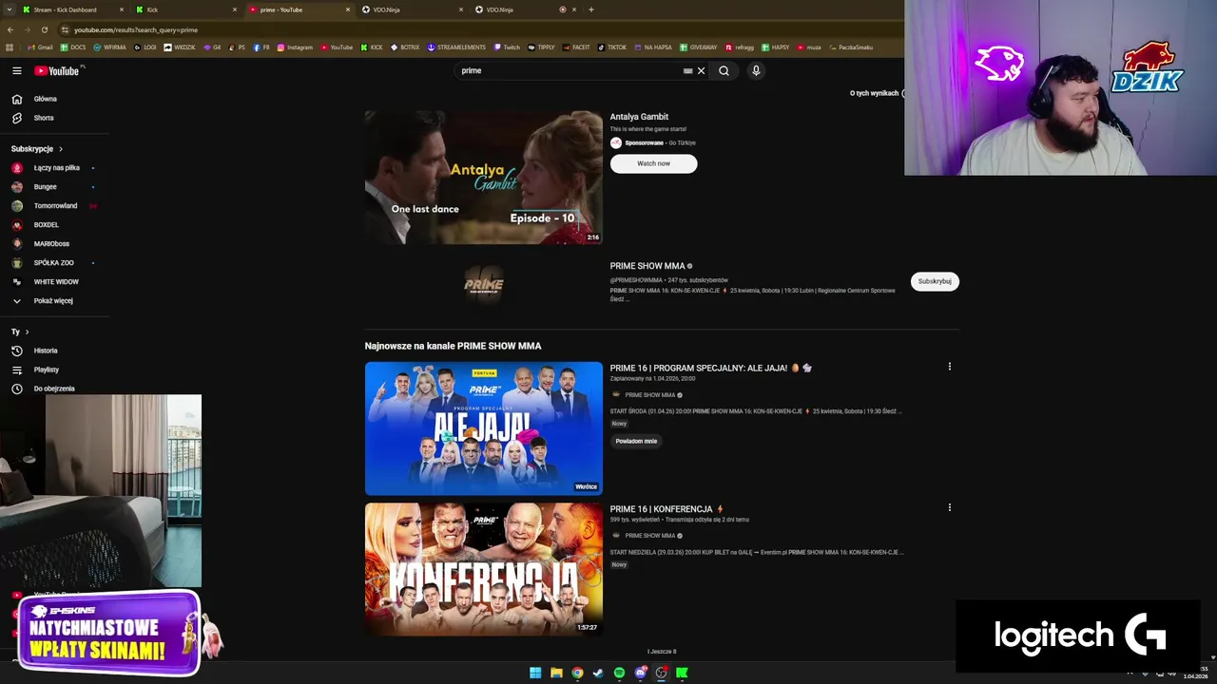Clear the search query with the X

pyautogui.click(x=702, y=70)
